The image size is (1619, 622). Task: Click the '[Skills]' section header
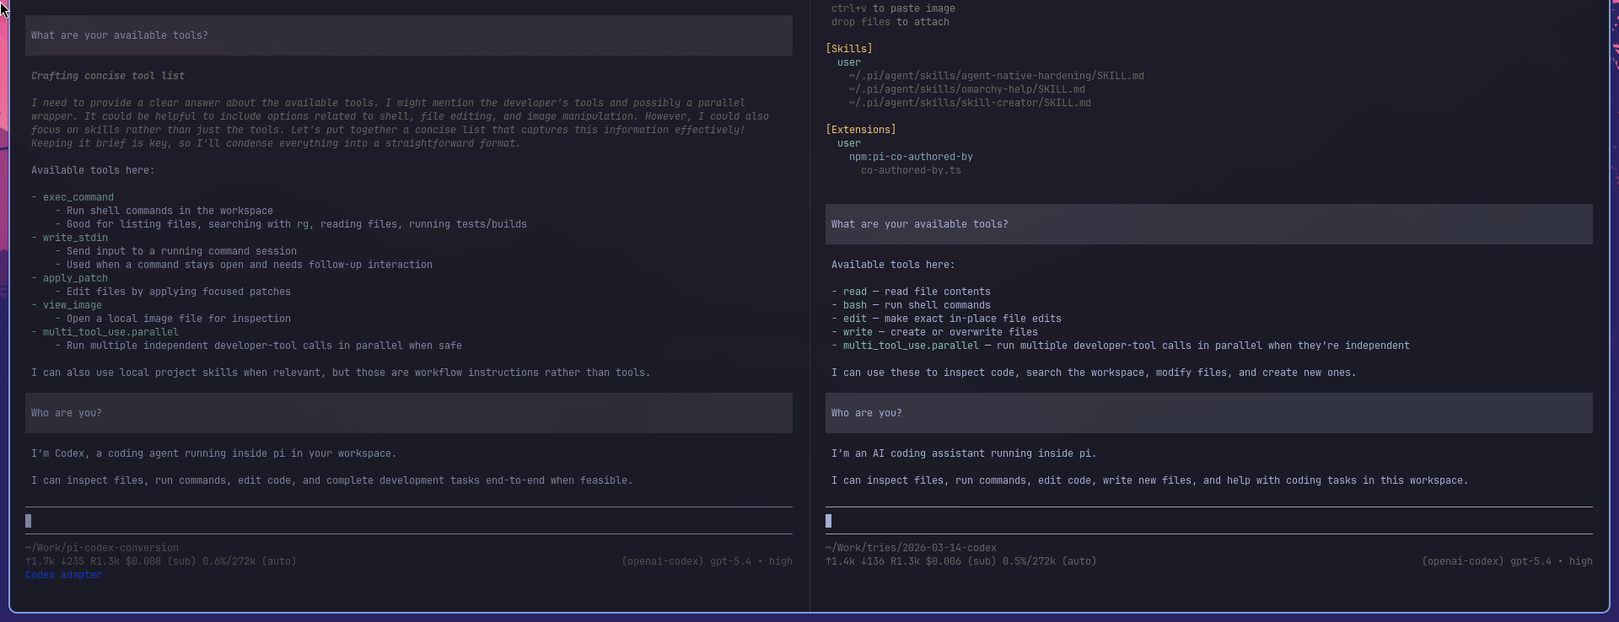[849, 49]
